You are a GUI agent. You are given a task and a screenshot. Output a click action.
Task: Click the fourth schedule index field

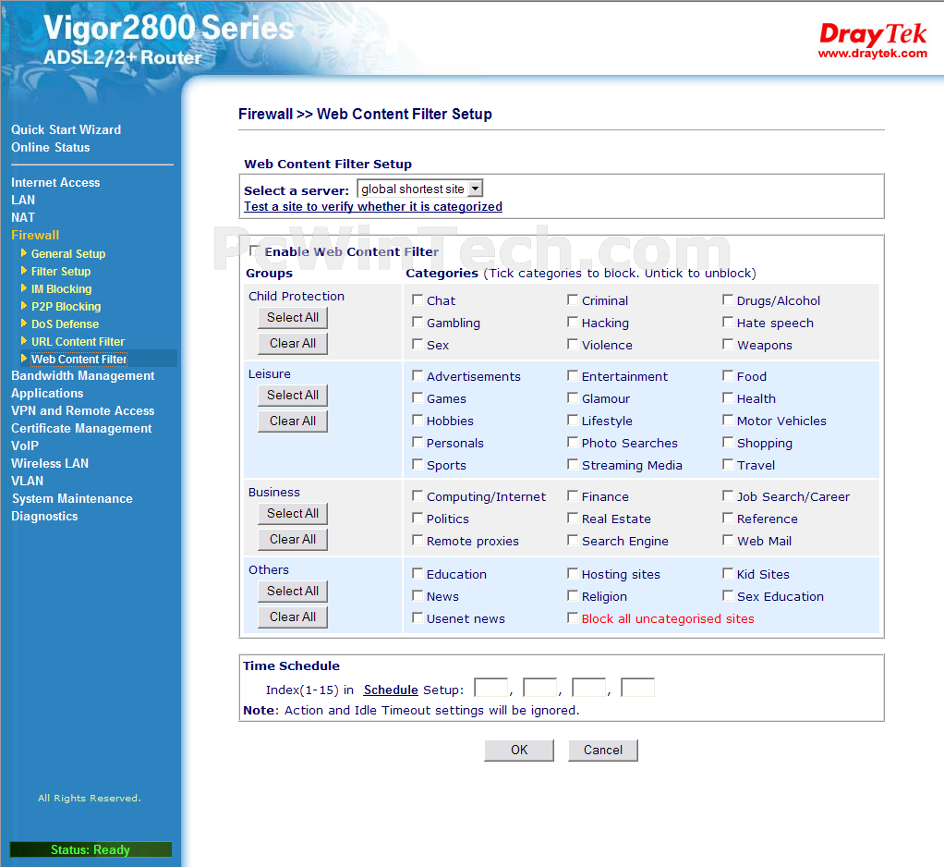(637, 688)
